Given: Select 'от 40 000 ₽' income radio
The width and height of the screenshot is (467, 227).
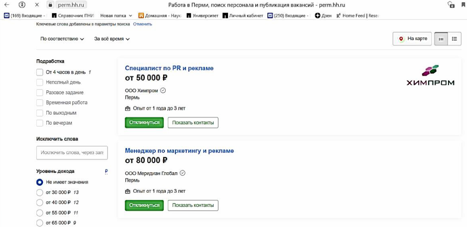Looking at the screenshot, I should (x=40, y=203).
